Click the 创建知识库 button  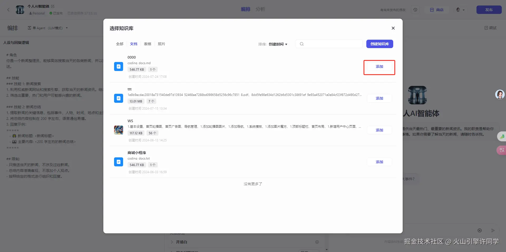tap(379, 44)
